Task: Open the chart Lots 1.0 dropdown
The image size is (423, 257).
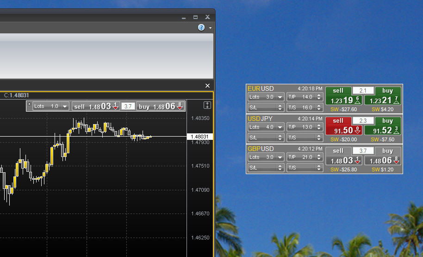Action: [x=65, y=107]
